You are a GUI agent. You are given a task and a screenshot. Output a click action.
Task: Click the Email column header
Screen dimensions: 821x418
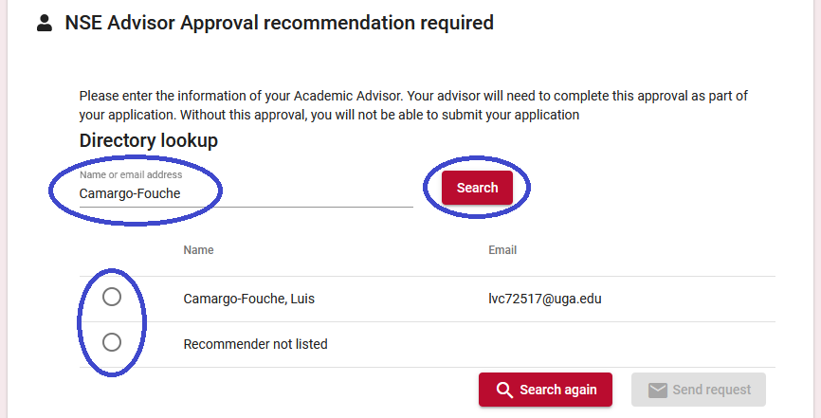tap(502, 250)
